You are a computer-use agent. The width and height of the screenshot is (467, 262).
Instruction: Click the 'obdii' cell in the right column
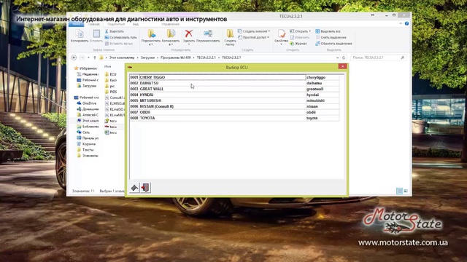click(x=323, y=112)
